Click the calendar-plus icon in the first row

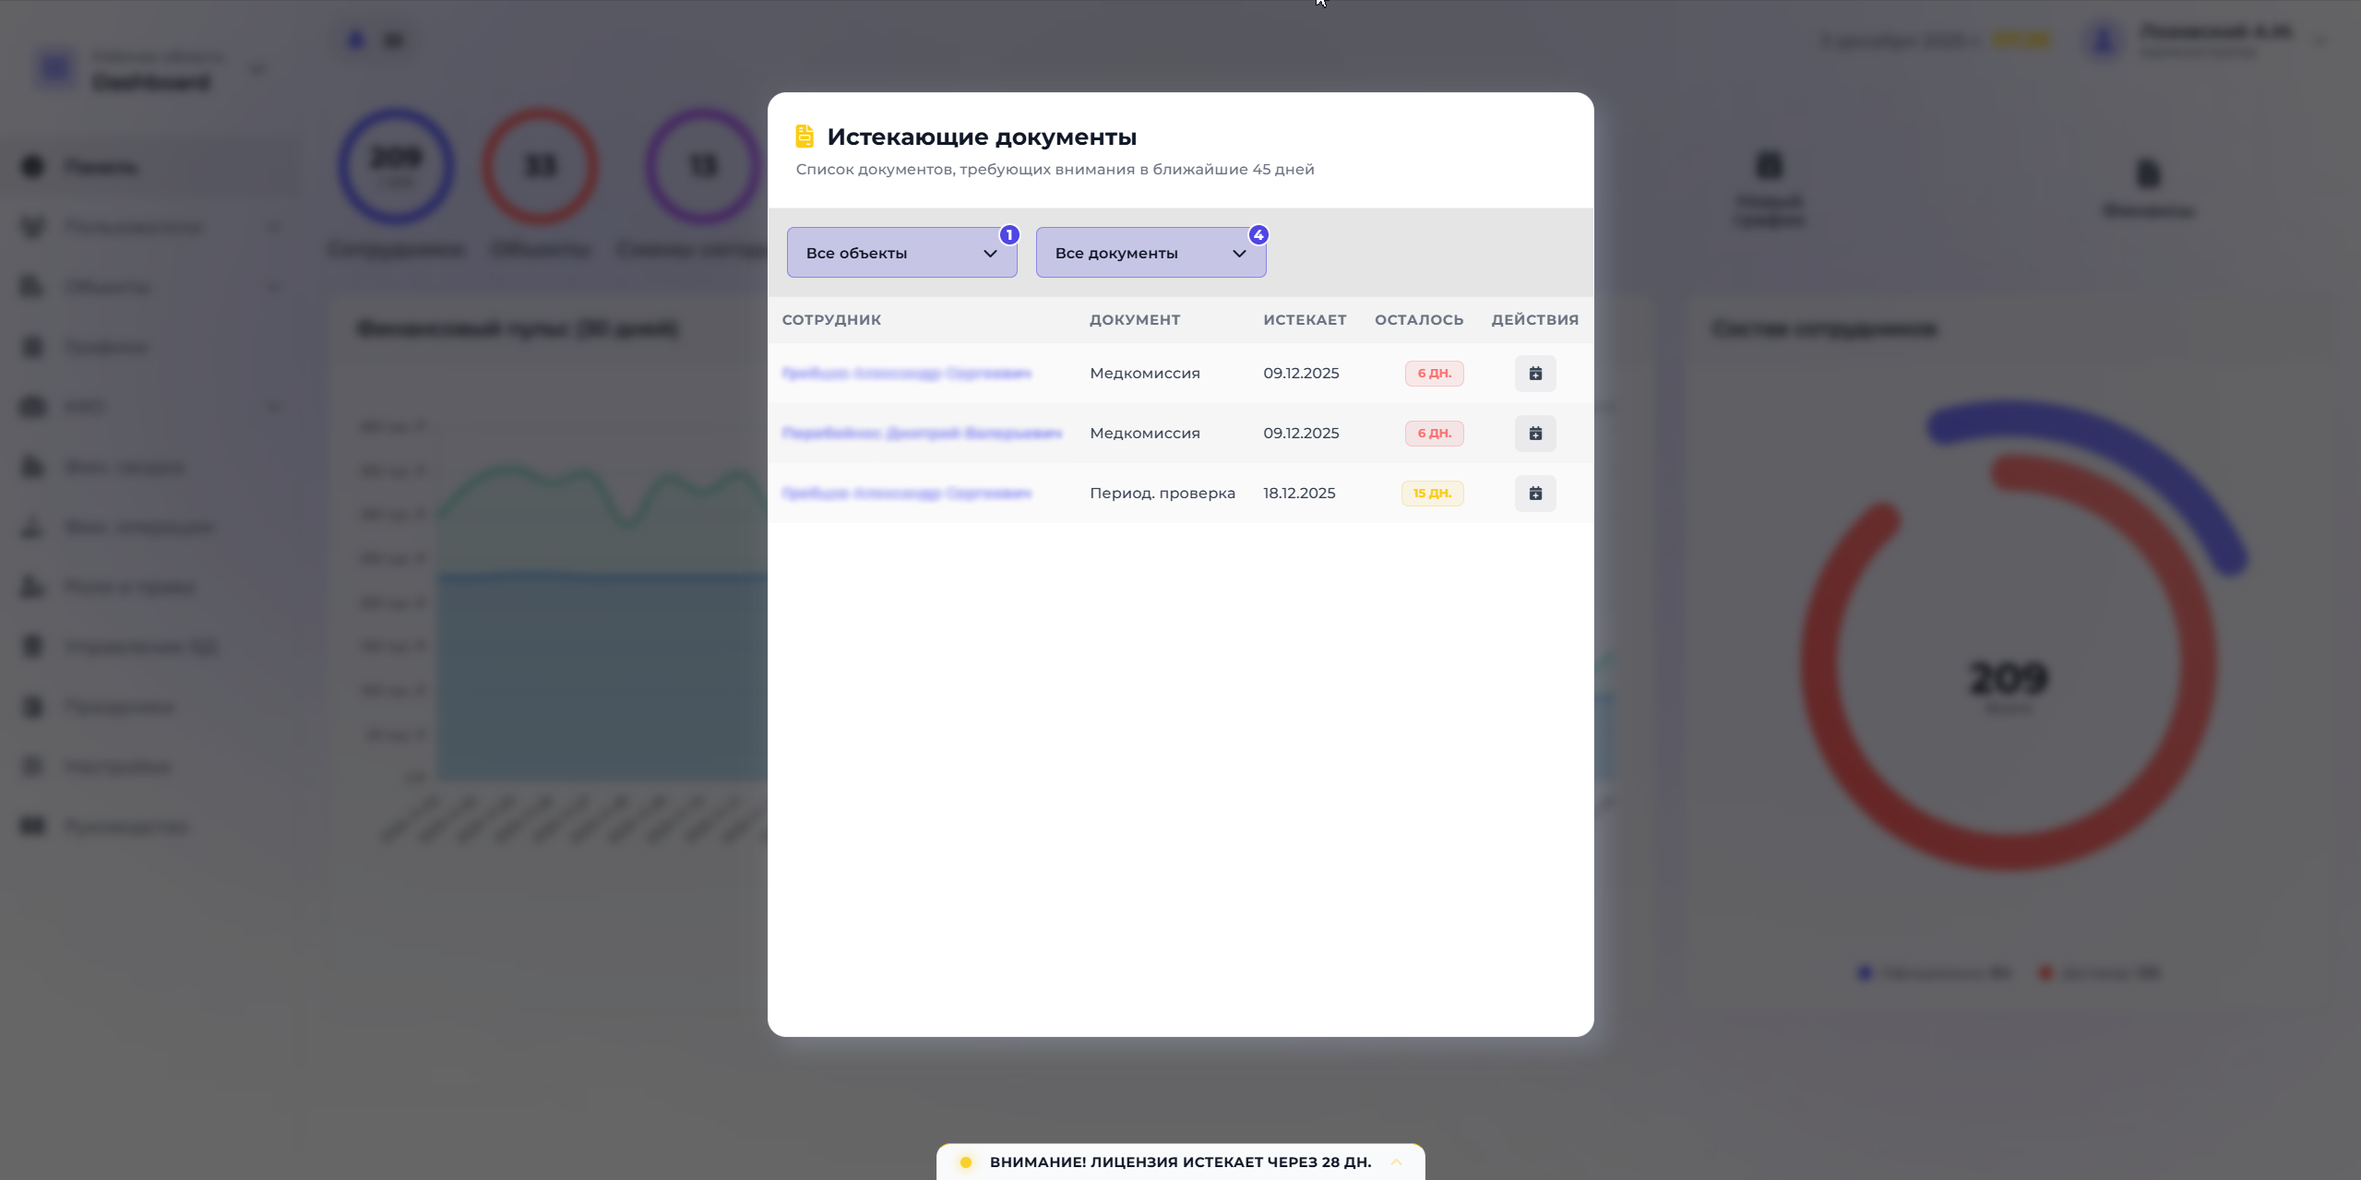point(1534,374)
